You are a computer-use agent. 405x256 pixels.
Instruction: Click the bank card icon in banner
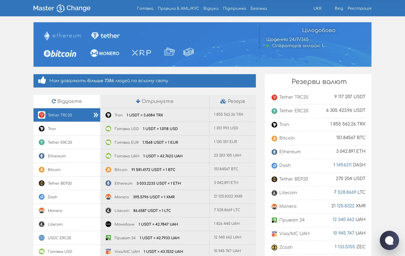169,52
